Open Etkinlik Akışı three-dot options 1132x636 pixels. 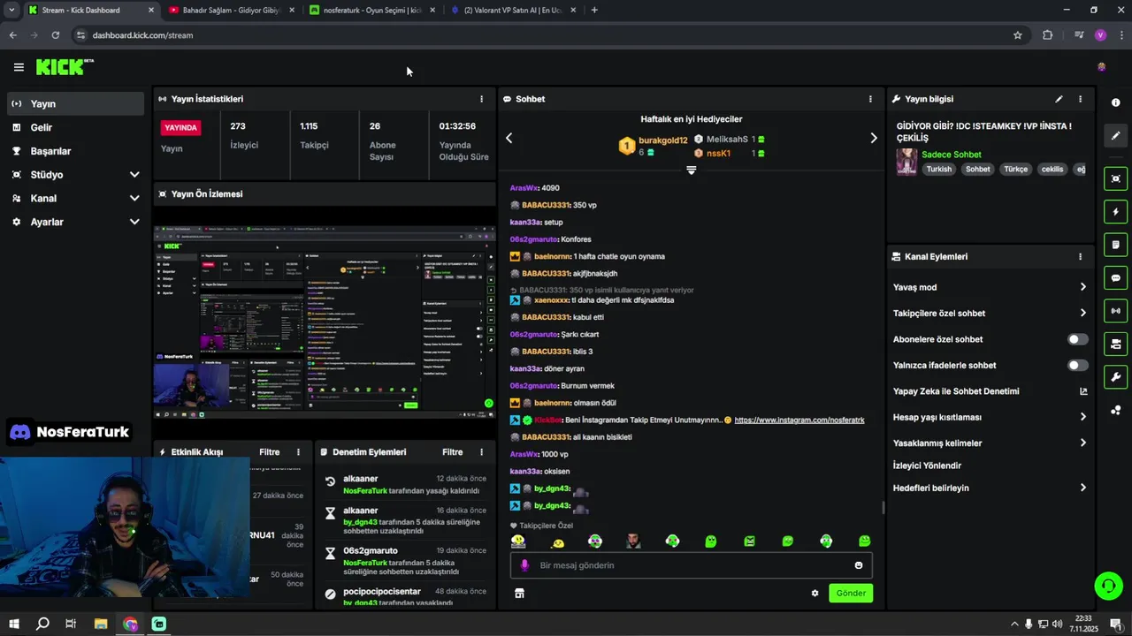(x=298, y=452)
